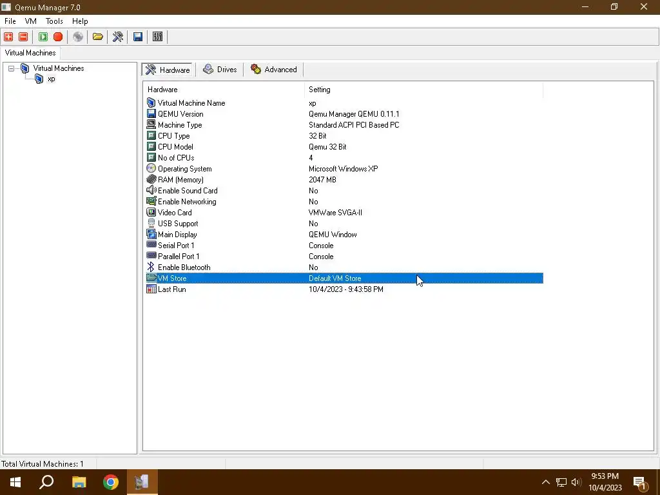
Task: Click the Last Run calendar icon
Action: tap(151, 289)
